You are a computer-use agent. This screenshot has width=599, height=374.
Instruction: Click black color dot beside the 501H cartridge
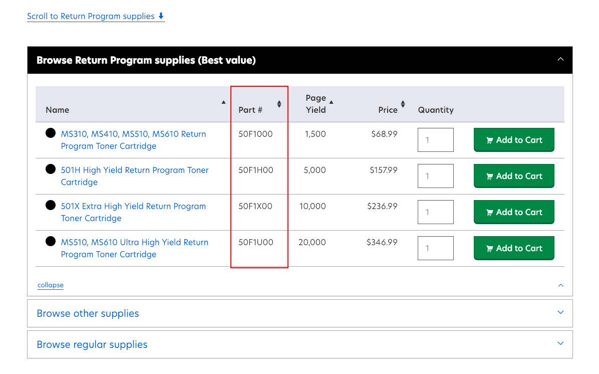51,169
